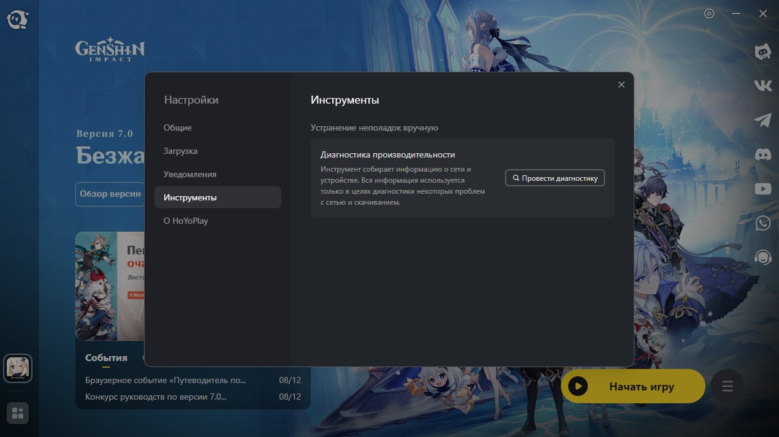
Task: Click the event banner thumbnail
Action: 110,286
